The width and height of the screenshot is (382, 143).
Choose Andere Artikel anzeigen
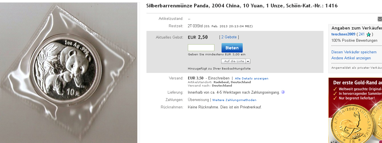(x=351, y=58)
